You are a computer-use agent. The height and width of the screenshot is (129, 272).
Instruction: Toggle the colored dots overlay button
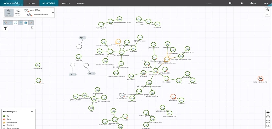pyautogui.click(x=6, y=23)
